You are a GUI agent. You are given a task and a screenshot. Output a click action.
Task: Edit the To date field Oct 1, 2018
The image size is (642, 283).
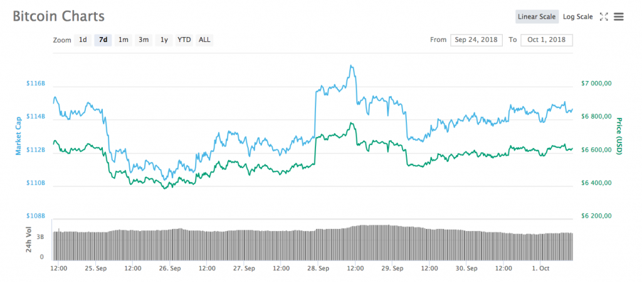547,40
